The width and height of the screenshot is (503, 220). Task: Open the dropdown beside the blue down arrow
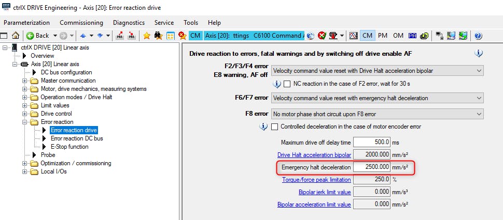click(108, 36)
